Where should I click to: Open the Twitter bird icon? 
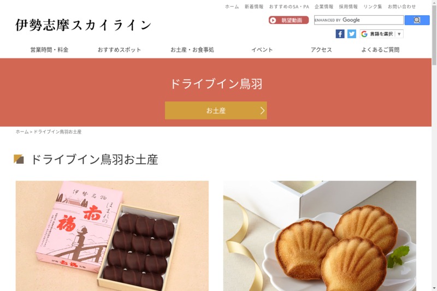coord(352,34)
